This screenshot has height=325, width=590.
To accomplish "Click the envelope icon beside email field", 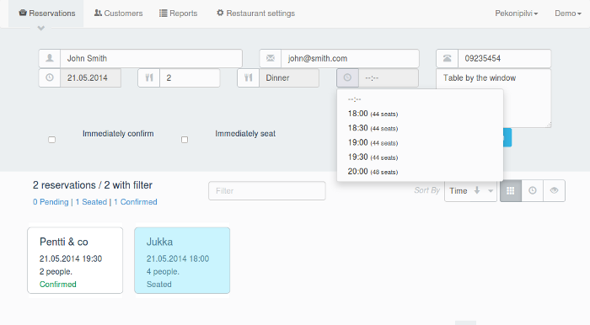I will (x=271, y=58).
